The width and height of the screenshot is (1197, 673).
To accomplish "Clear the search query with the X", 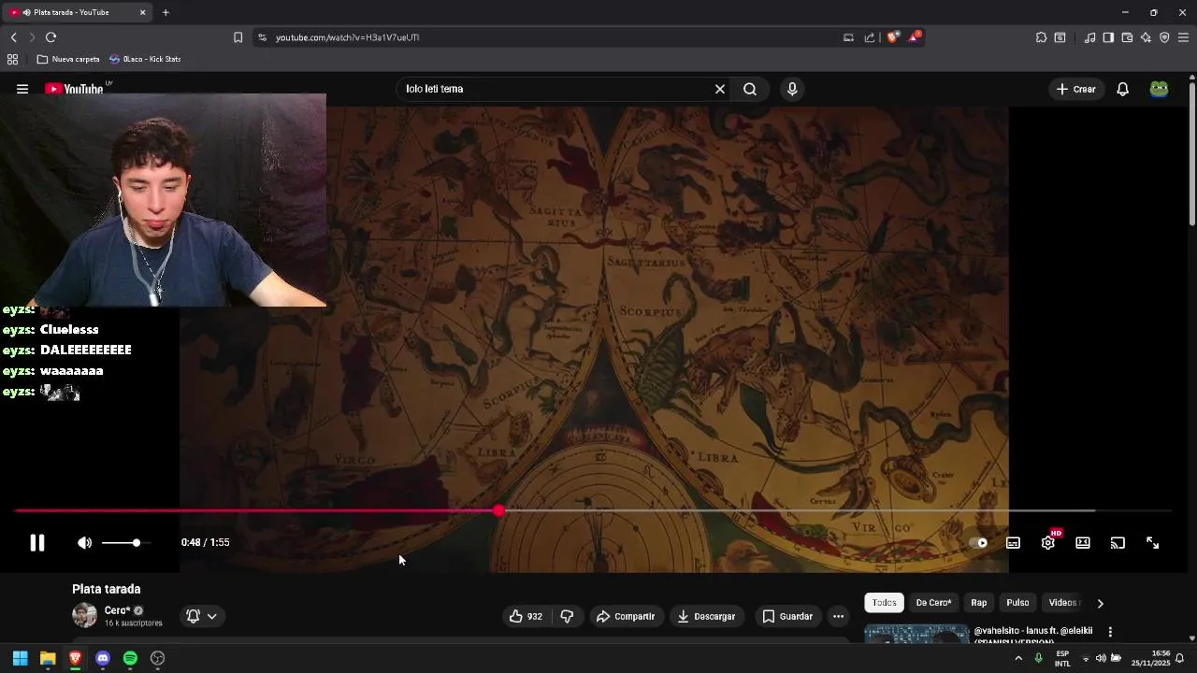I will 720,89.
